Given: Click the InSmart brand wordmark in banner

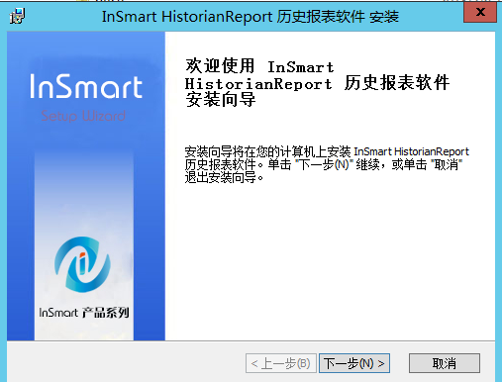Looking at the screenshot, I should pyautogui.click(x=86, y=86).
